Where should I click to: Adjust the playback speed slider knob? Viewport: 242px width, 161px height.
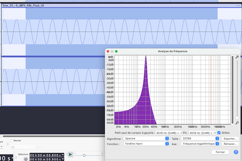[x=84, y=155]
